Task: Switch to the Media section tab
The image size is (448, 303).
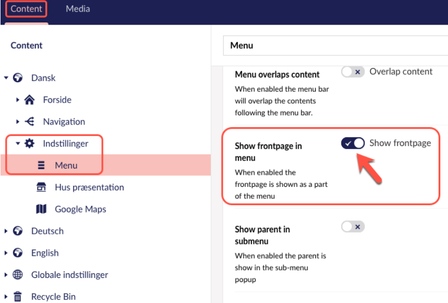Action: pyautogui.click(x=78, y=8)
